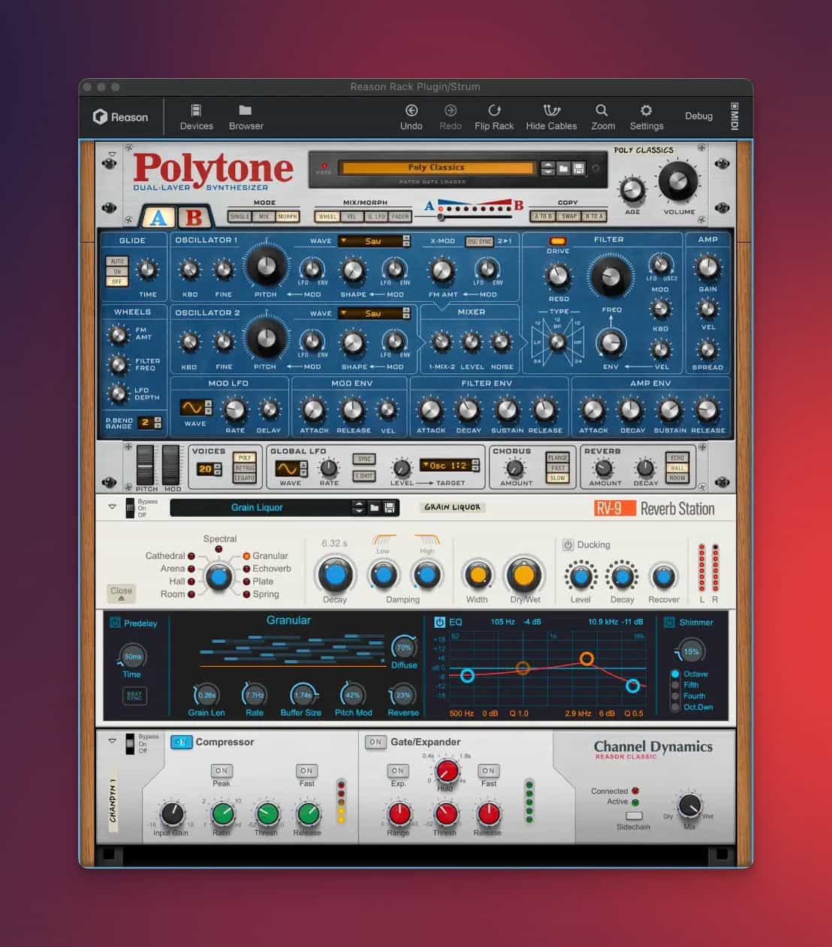The width and height of the screenshot is (832, 947).
Task: Open the Browser folder icon
Action: click(x=246, y=110)
